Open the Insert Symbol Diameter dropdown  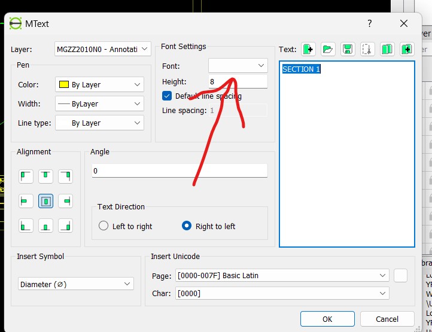76,284
